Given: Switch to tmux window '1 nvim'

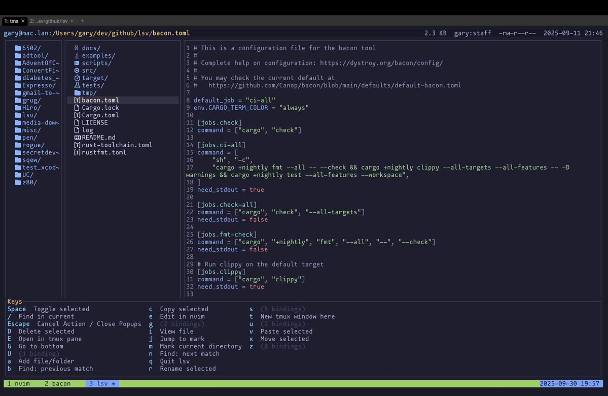Looking at the screenshot, I should [x=19, y=384].
